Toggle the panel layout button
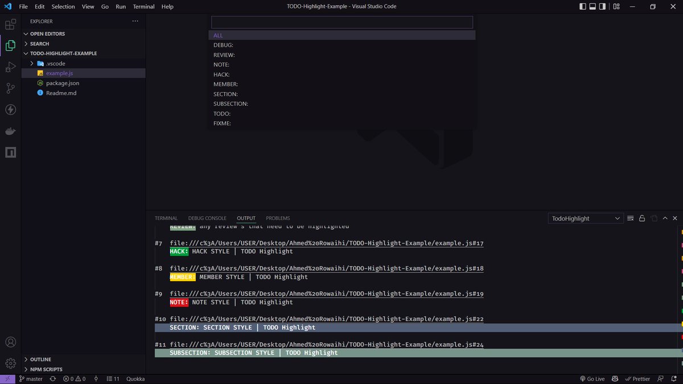This screenshot has height=384, width=683. pos(593,7)
